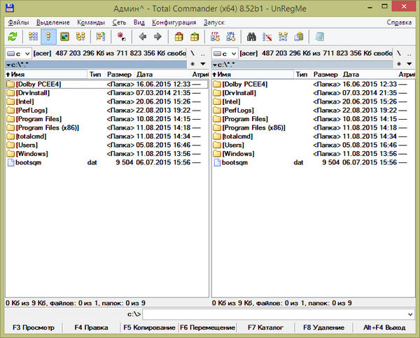Open the Файлы menu

(18, 22)
